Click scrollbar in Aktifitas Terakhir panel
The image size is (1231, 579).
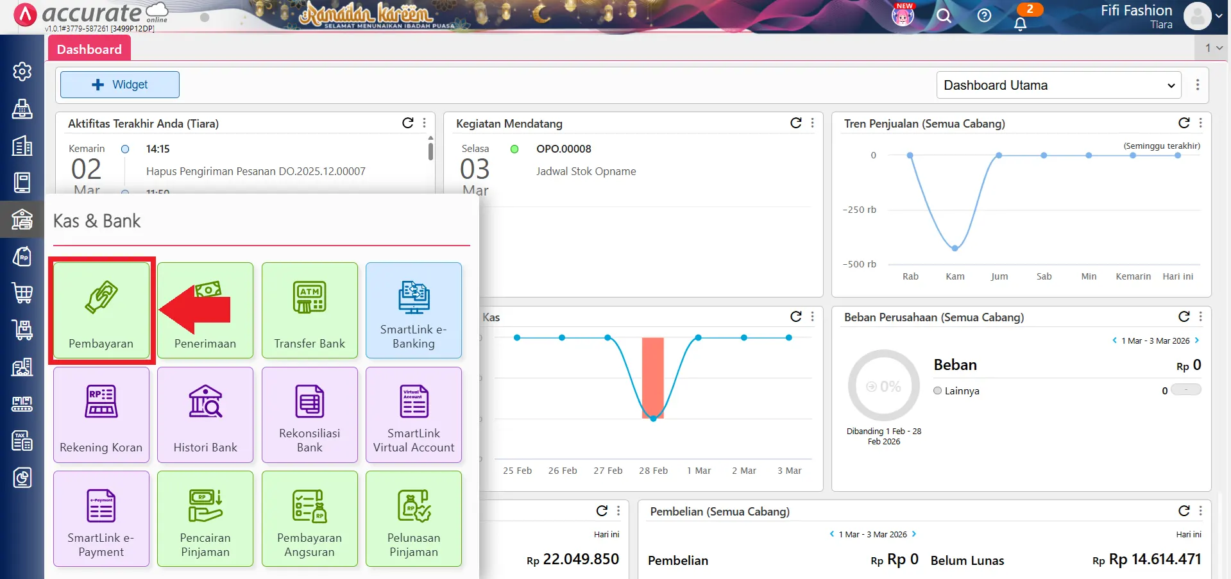(430, 151)
